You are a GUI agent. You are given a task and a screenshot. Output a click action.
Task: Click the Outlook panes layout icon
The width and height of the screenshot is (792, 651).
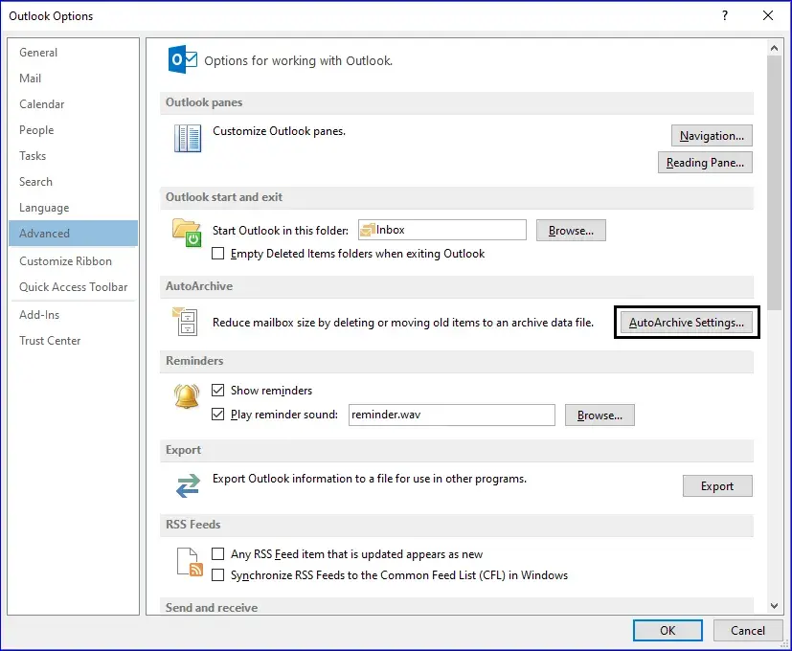coord(187,139)
